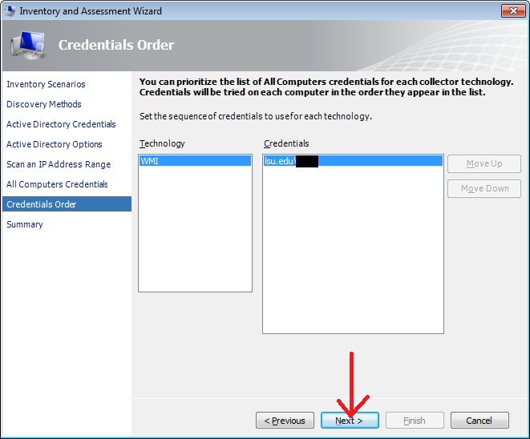The height and width of the screenshot is (439, 530).
Task: Select the Credentials Order sidebar item
Action: coord(42,204)
